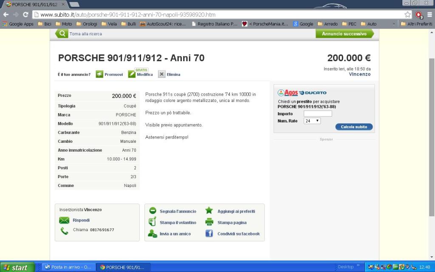Open the Vela bookmarks folder
435x272 pixels.
point(109,24)
